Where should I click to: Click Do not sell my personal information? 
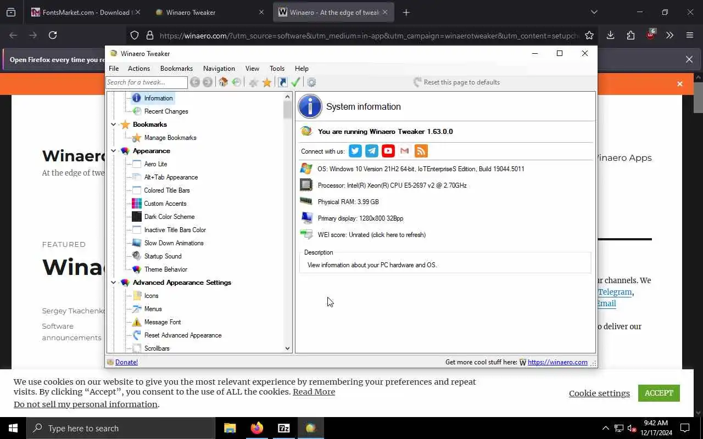coord(86,404)
